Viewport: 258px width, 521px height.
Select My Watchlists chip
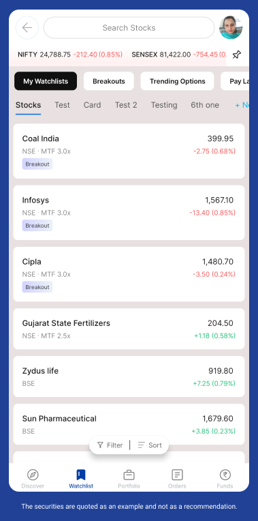[x=46, y=81]
